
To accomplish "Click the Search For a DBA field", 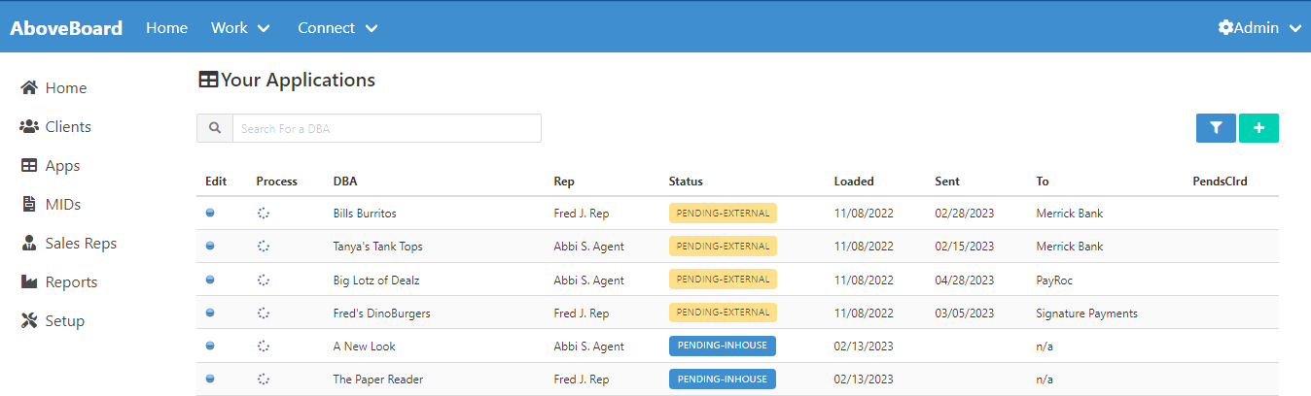I will click(386, 128).
